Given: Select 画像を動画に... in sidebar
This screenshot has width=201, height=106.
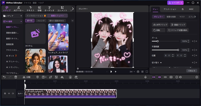Looking at the screenshot, I should tap(12, 33).
